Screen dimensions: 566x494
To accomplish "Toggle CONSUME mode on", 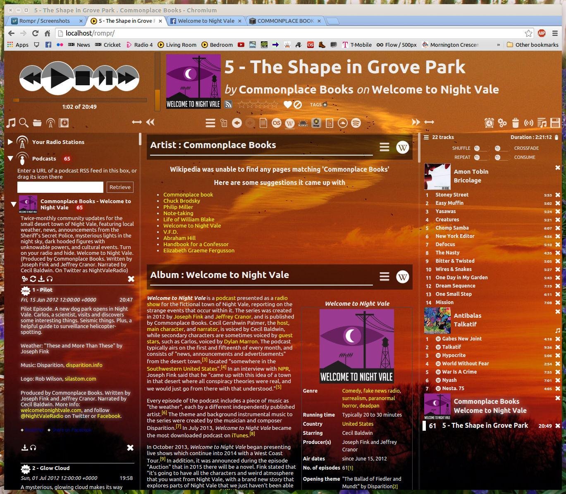I will [x=498, y=157].
